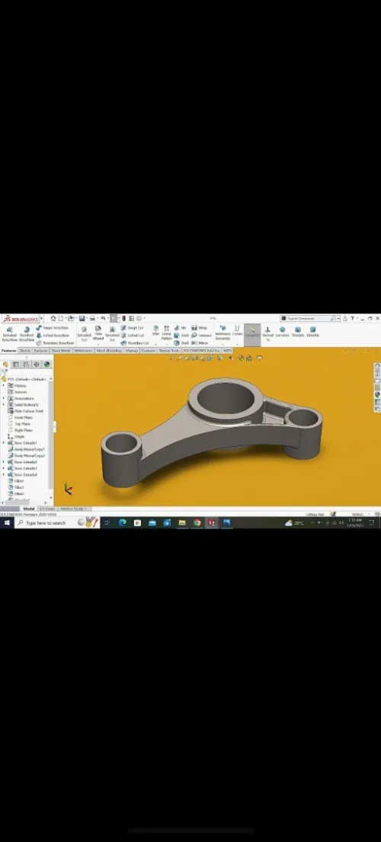This screenshot has height=842, width=381.
Task: Select the Wrap tool
Action: click(x=200, y=327)
